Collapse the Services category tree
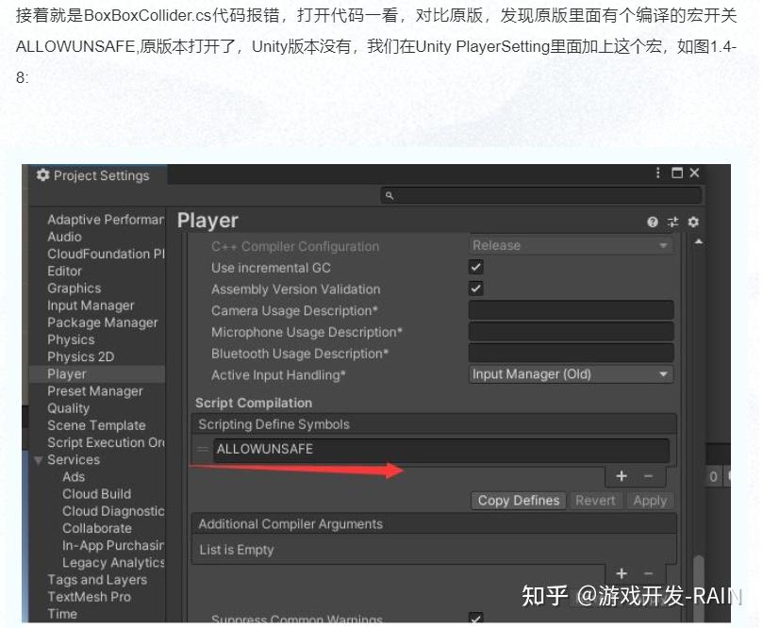Image resolution: width=763 pixels, height=628 pixels. 38,459
